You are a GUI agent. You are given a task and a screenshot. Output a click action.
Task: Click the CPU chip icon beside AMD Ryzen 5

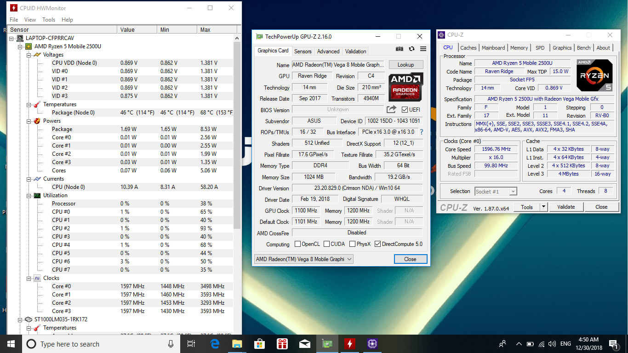coord(29,46)
